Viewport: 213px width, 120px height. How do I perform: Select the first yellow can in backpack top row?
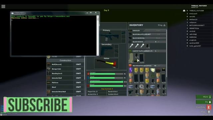pyautogui.click(x=136, y=70)
